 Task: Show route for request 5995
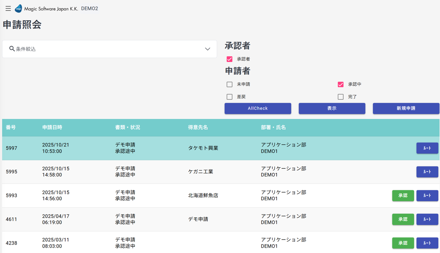tap(427, 172)
